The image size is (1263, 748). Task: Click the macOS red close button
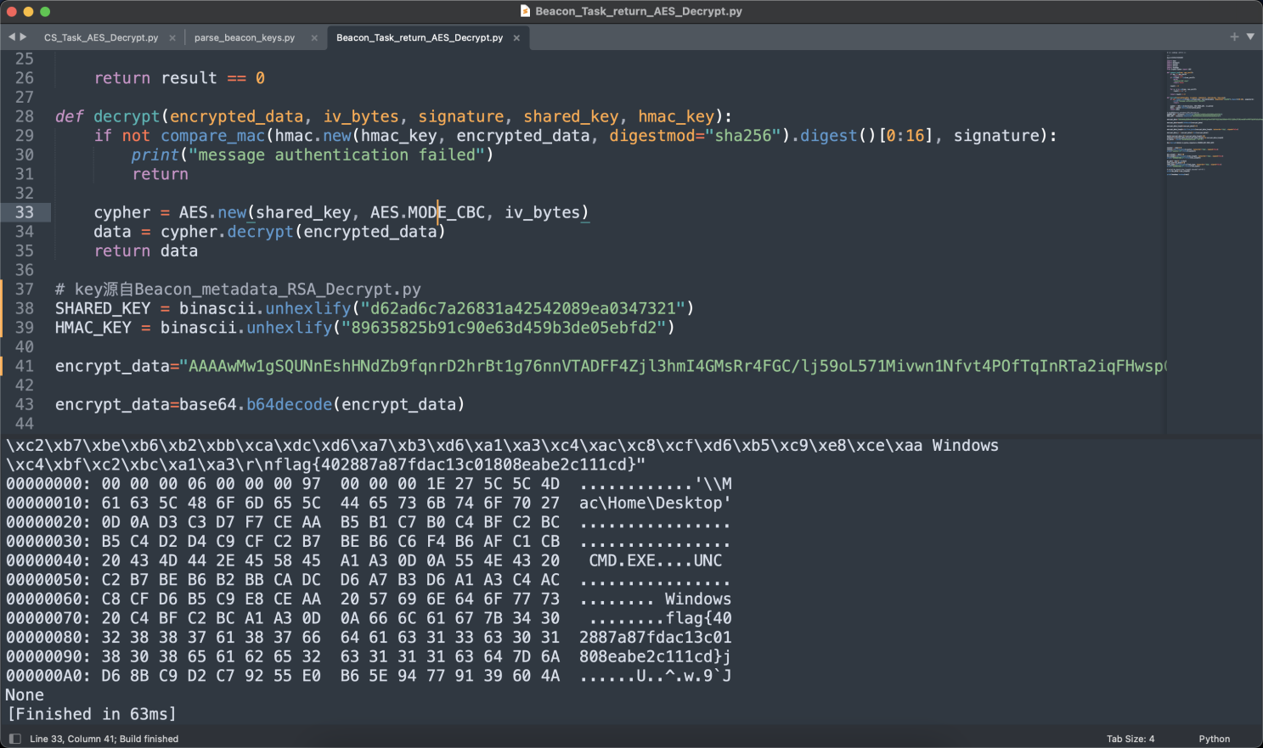point(11,11)
